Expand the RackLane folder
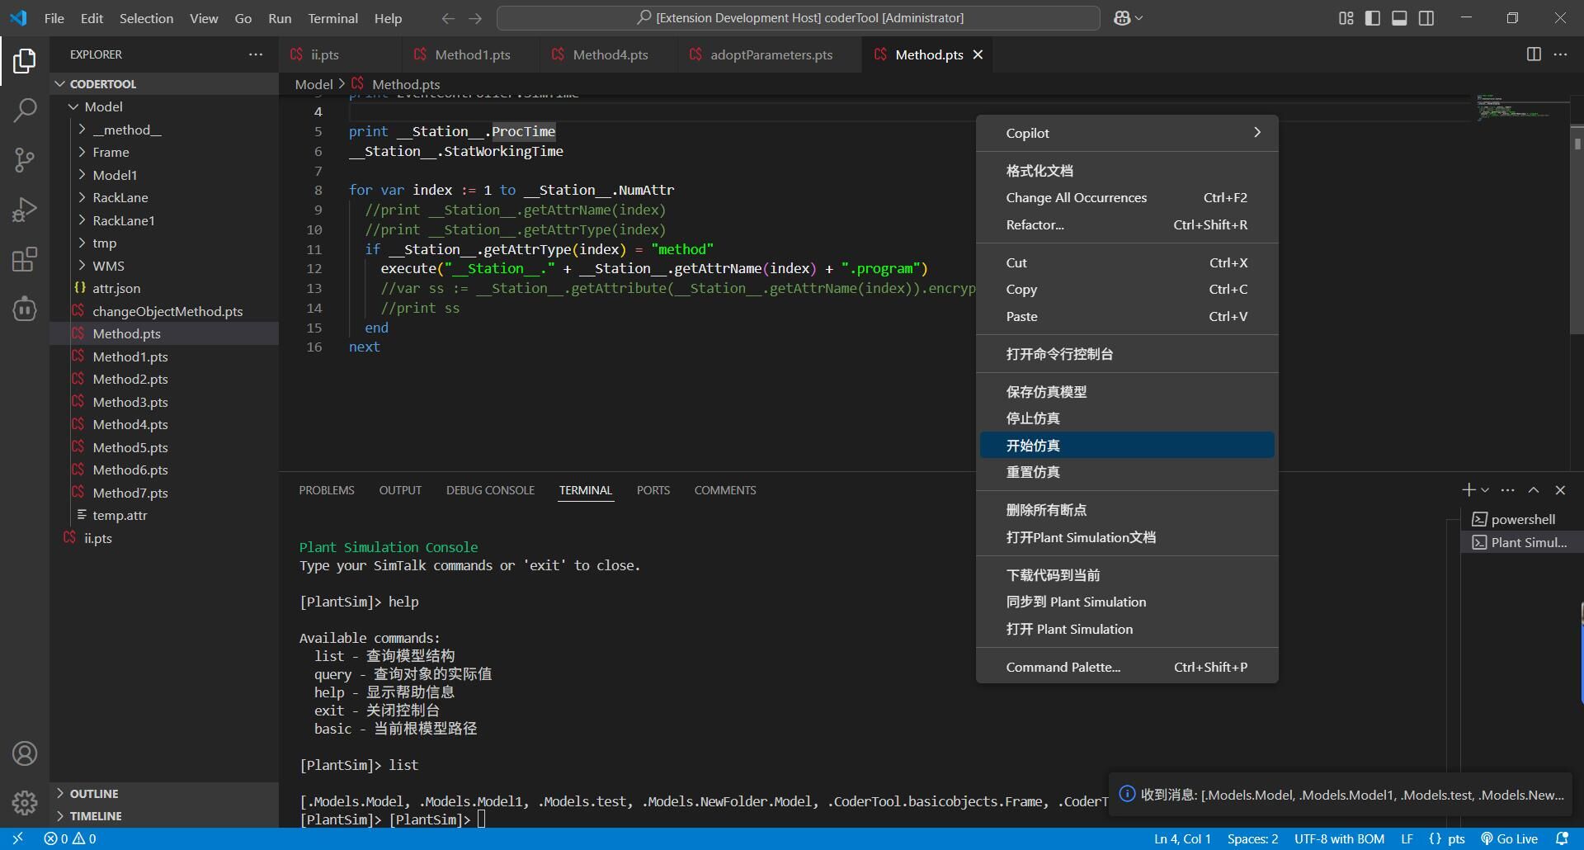This screenshot has width=1584, height=850. click(120, 197)
